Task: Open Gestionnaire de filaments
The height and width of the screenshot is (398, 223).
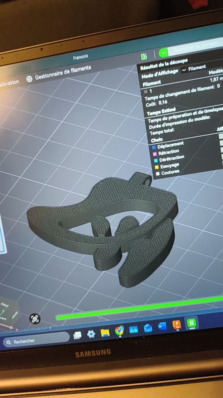Action: [63, 72]
